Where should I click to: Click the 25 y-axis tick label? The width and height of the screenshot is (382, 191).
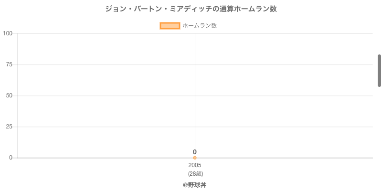(9, 127)
